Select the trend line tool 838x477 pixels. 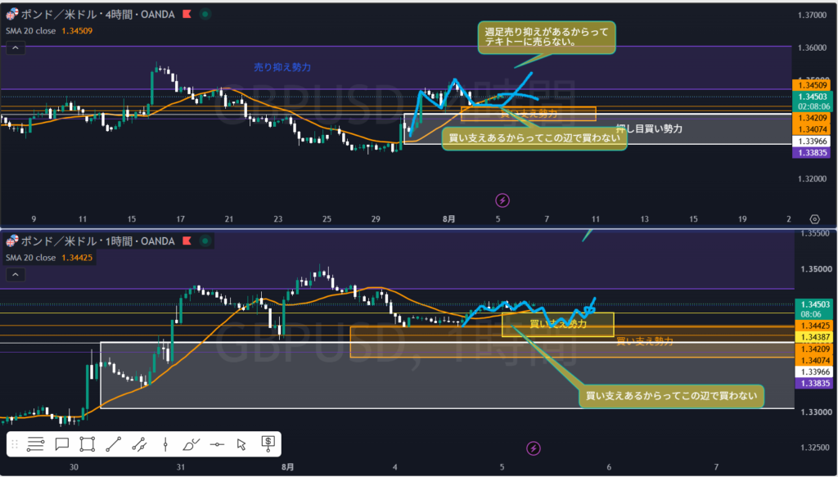coord(113,444)
